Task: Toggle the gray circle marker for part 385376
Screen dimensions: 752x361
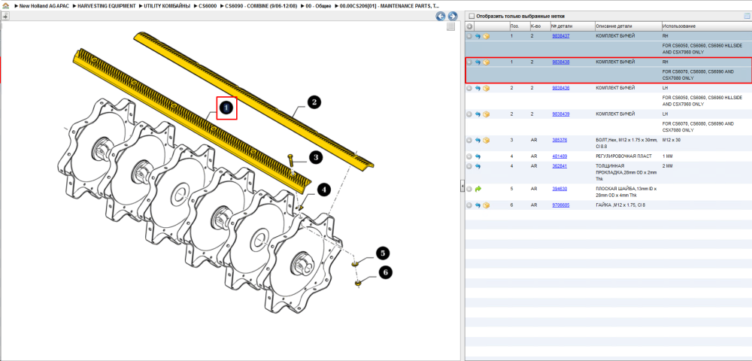Action: coord(469,140)
